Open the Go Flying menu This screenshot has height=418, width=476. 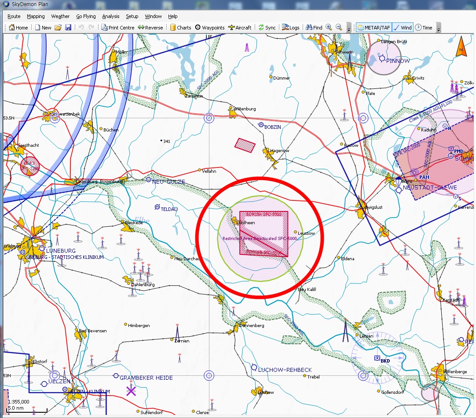point(86,16)
